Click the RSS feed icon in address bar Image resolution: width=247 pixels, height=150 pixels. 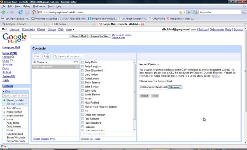click(x=181, y=12)
